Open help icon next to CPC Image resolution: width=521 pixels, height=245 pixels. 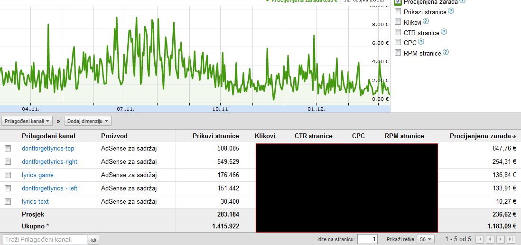coord(421,42)
